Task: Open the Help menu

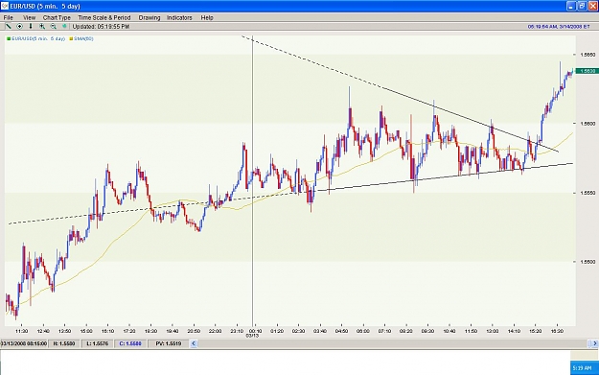Action: [207, 17]
